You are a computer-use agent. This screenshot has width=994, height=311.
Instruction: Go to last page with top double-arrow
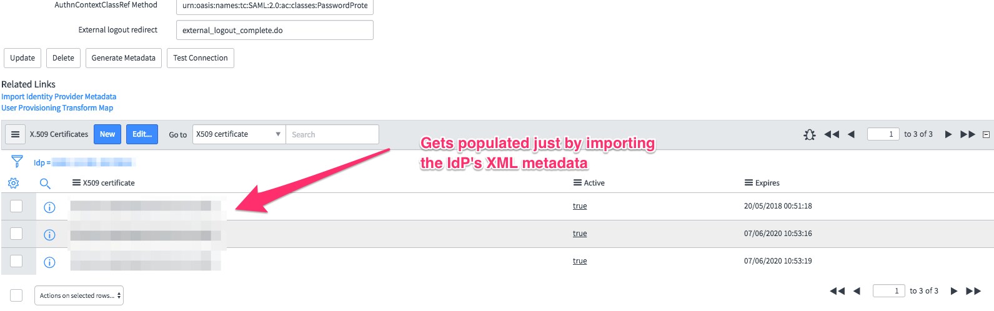(x=968, y=134)
